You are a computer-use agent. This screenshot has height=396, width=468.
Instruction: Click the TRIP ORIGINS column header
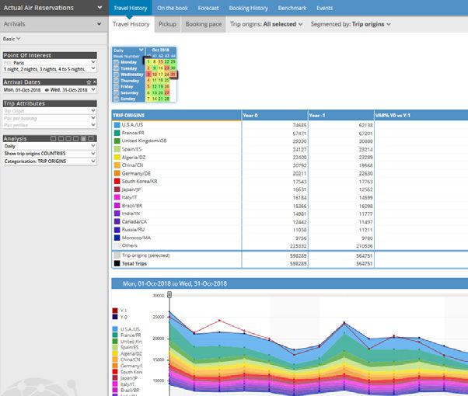pyautogui.click(x=176, y=116)
